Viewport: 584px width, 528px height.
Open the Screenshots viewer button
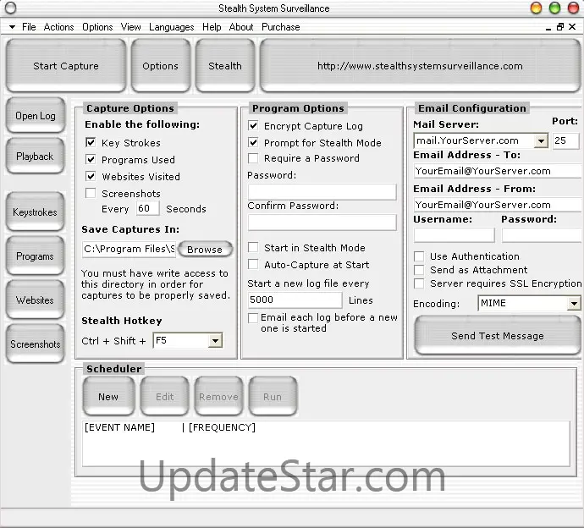36,344
